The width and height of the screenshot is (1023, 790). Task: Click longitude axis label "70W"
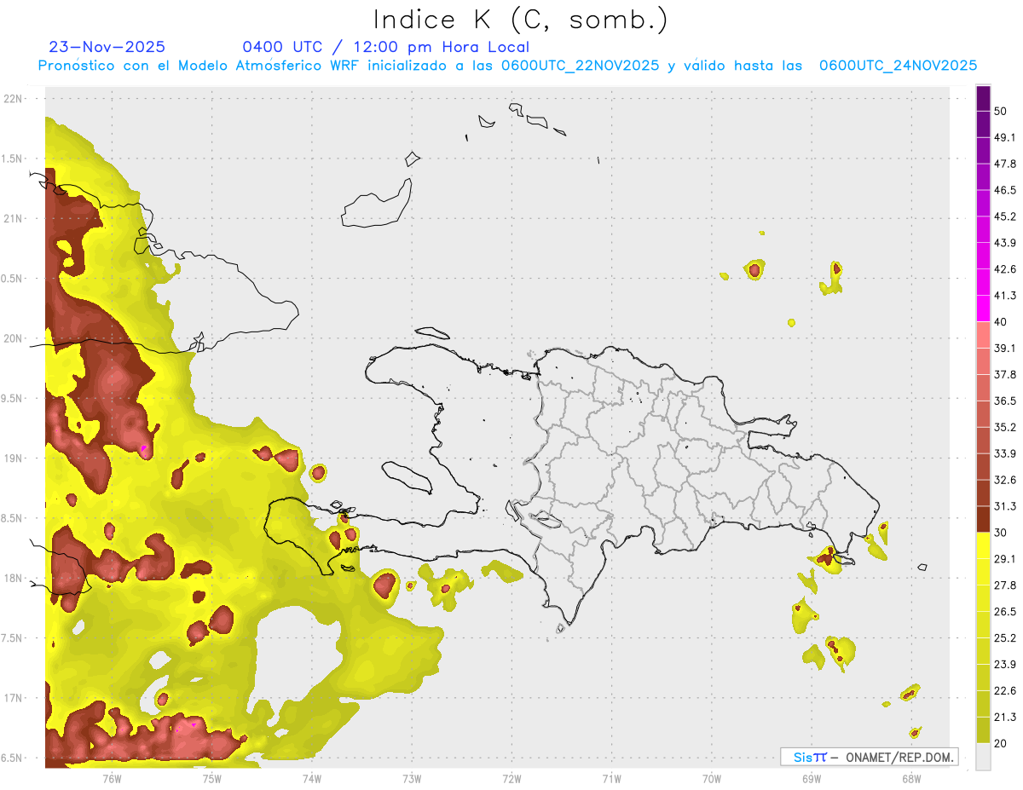click(x=712, y=779)
